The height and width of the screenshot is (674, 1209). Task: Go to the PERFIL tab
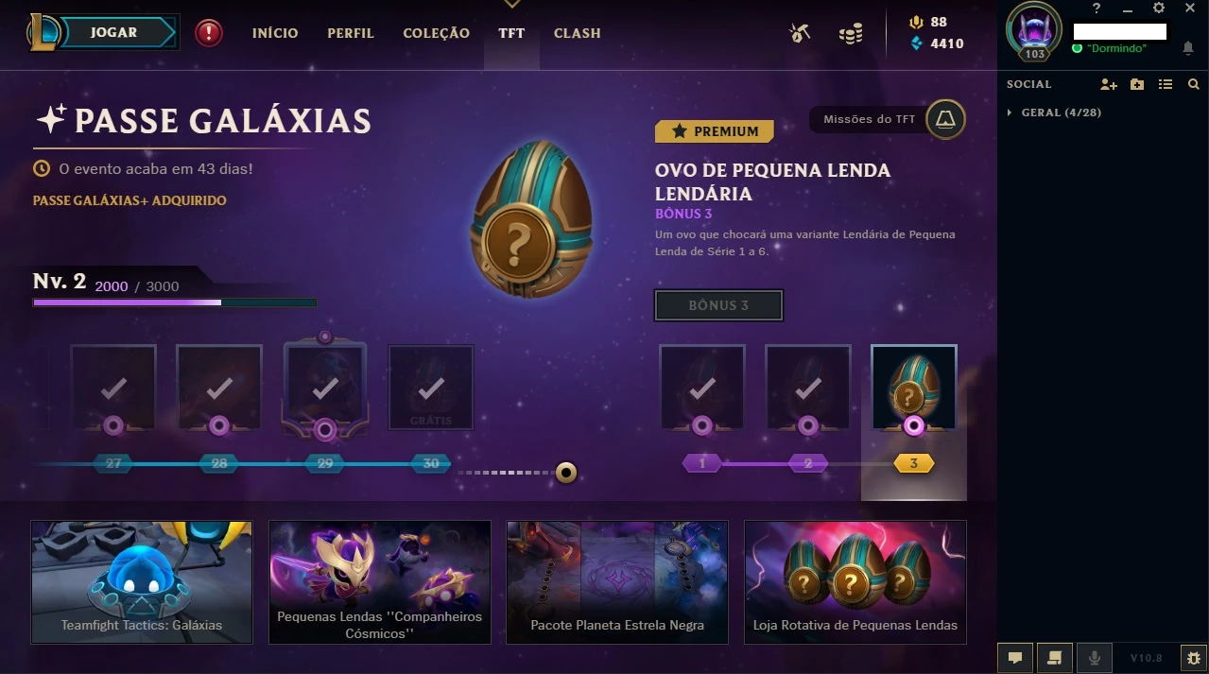[x=351, y=33]
